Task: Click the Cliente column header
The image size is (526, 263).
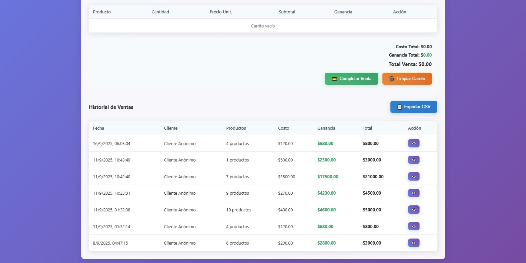Action: tap(171, 128)
